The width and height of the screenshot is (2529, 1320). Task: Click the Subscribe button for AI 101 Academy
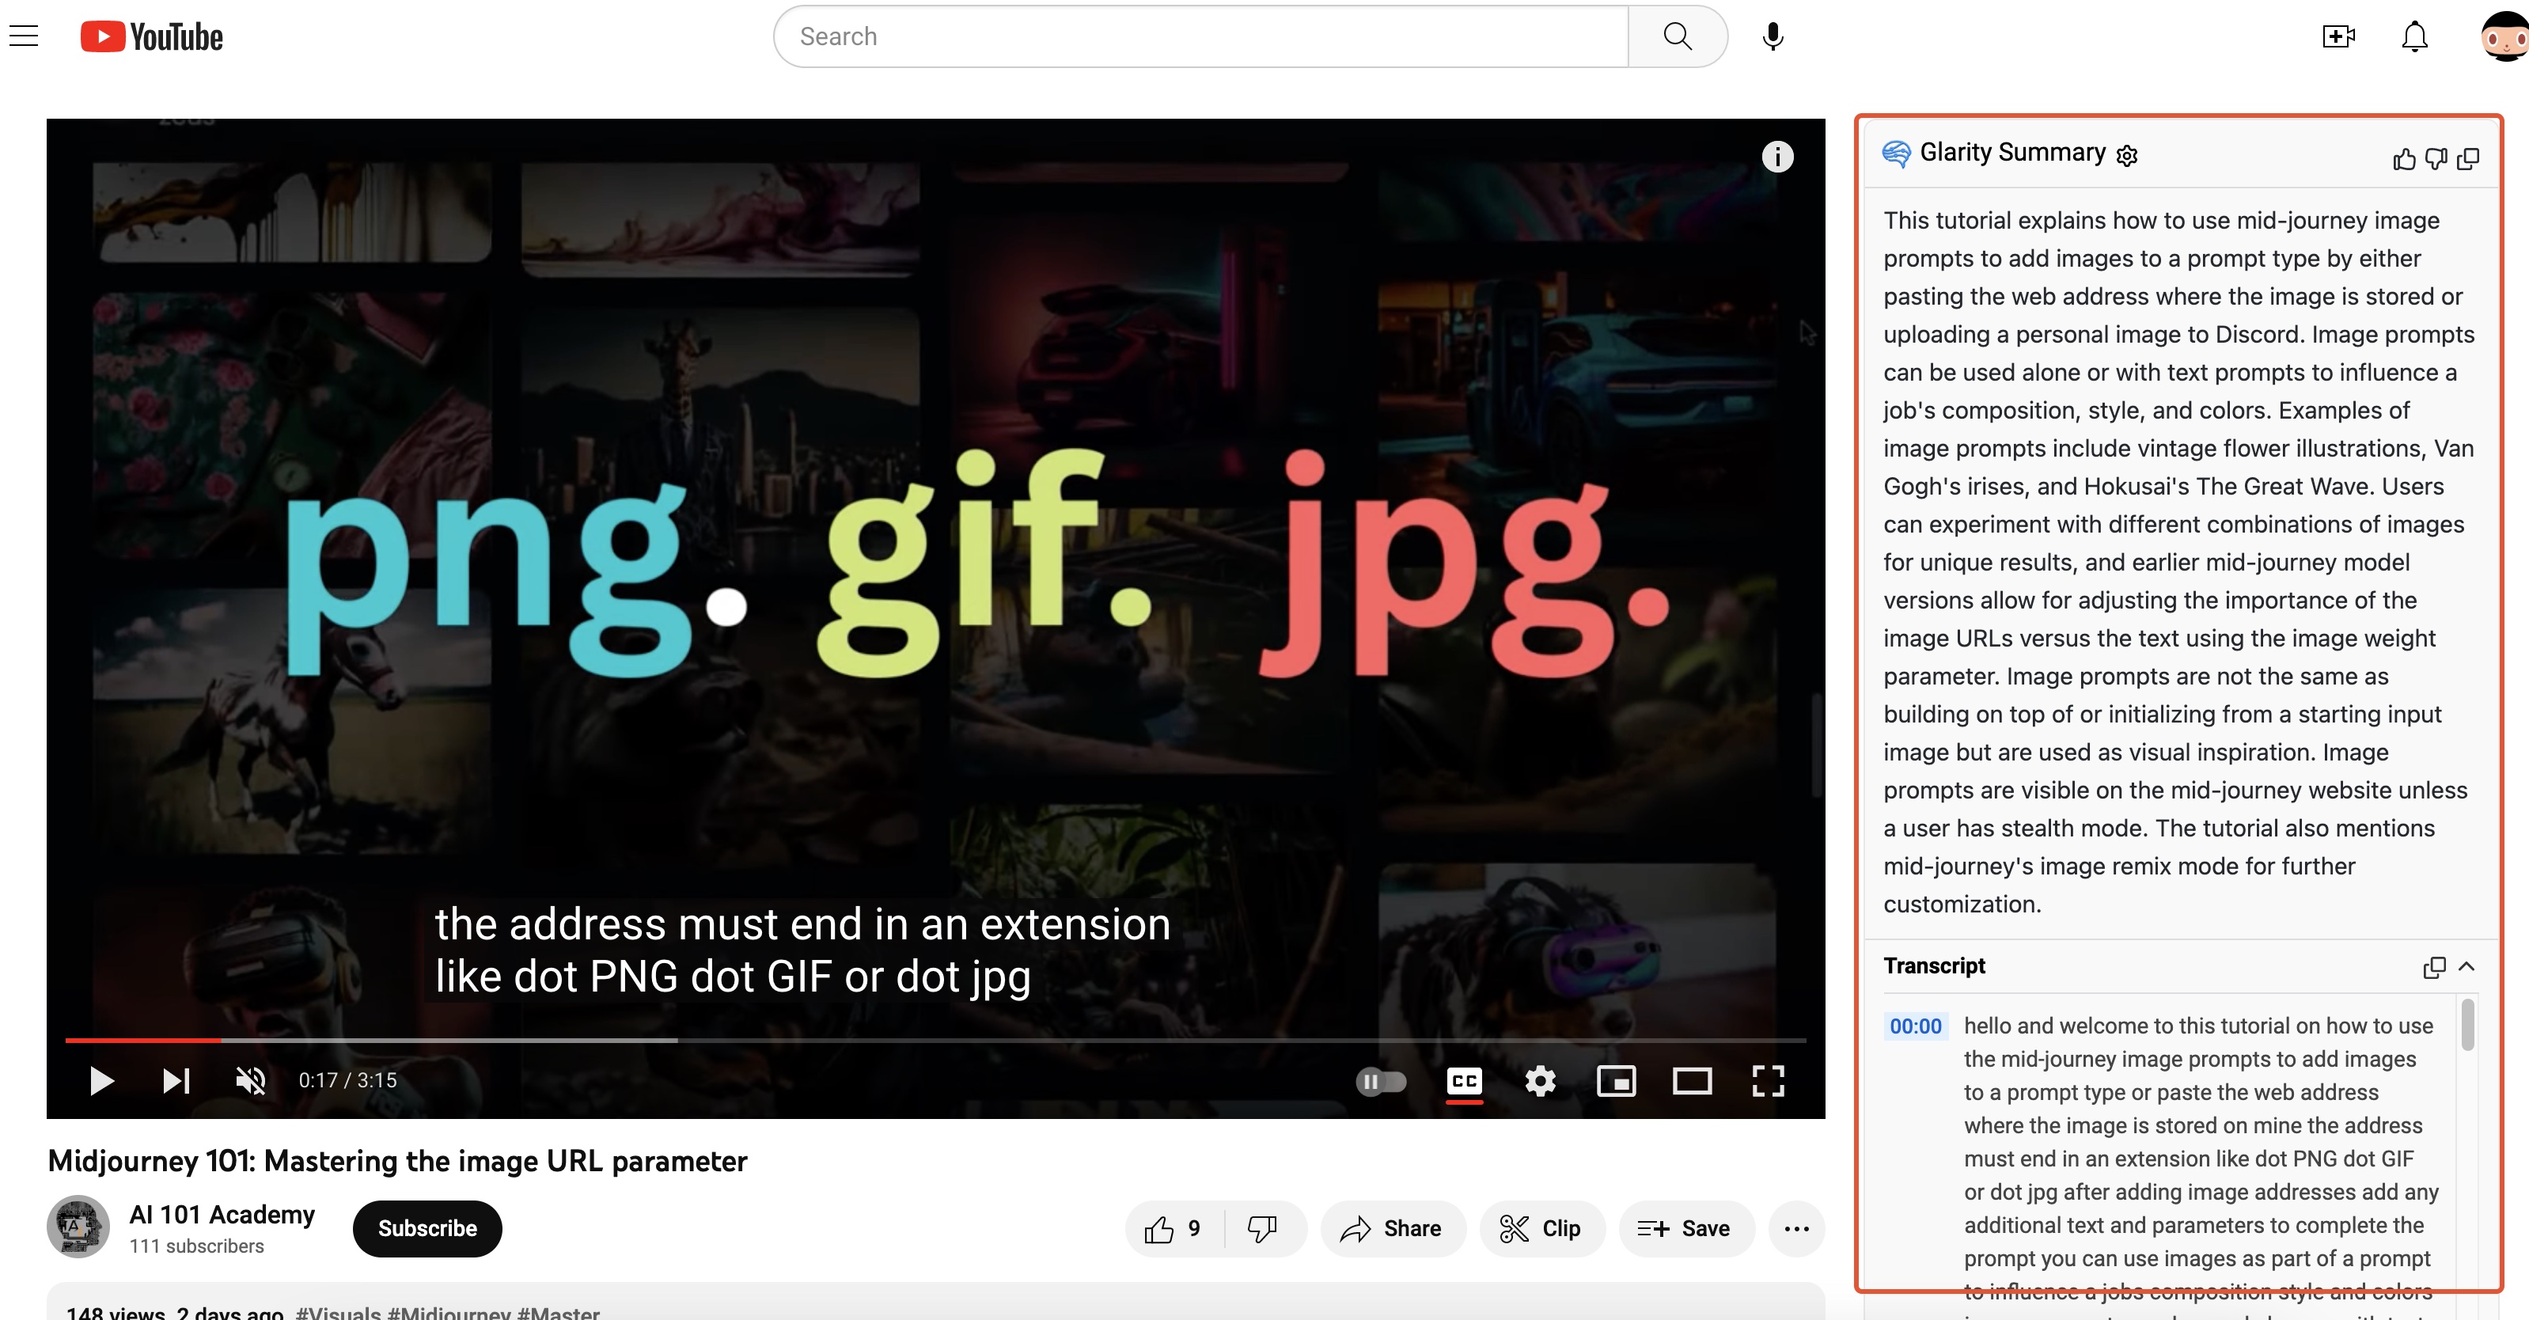[427, 1228]
